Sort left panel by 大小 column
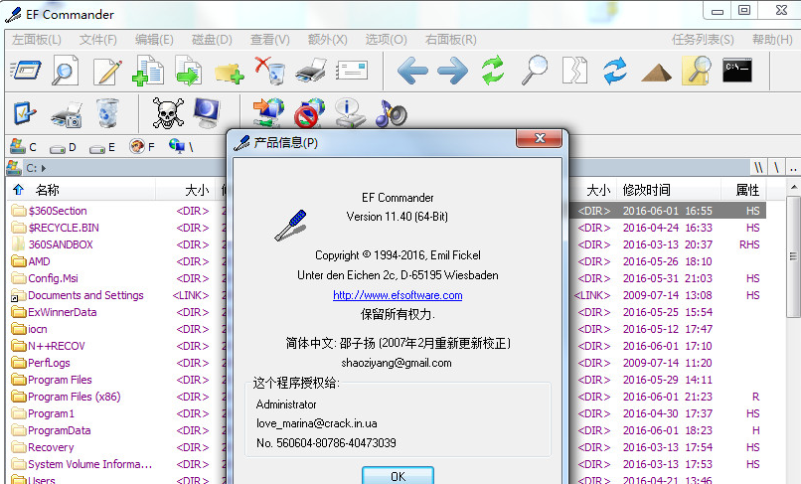This screenshot has height=484, width=801. [x=197, y=190]
